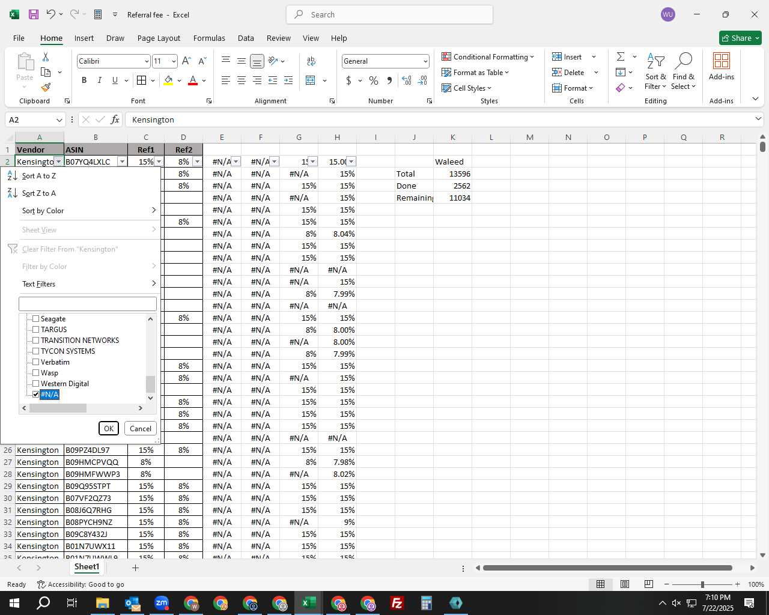Apply the yellow fill color swatch

tap(168, 80)
